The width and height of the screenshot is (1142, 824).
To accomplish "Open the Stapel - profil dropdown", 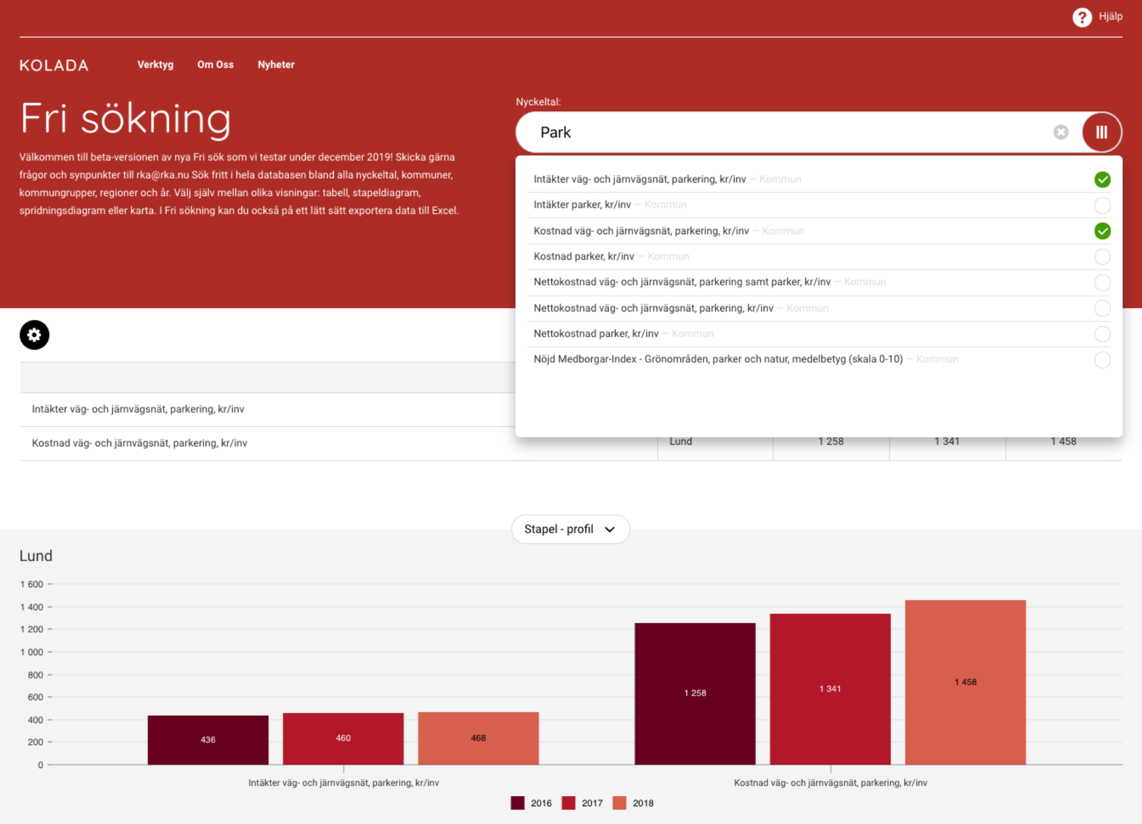I will click(570, 529).
